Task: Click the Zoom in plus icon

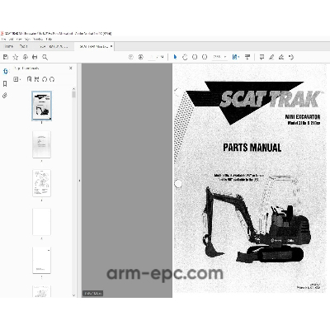Action: pyautogui.click(x=205, y=57)
